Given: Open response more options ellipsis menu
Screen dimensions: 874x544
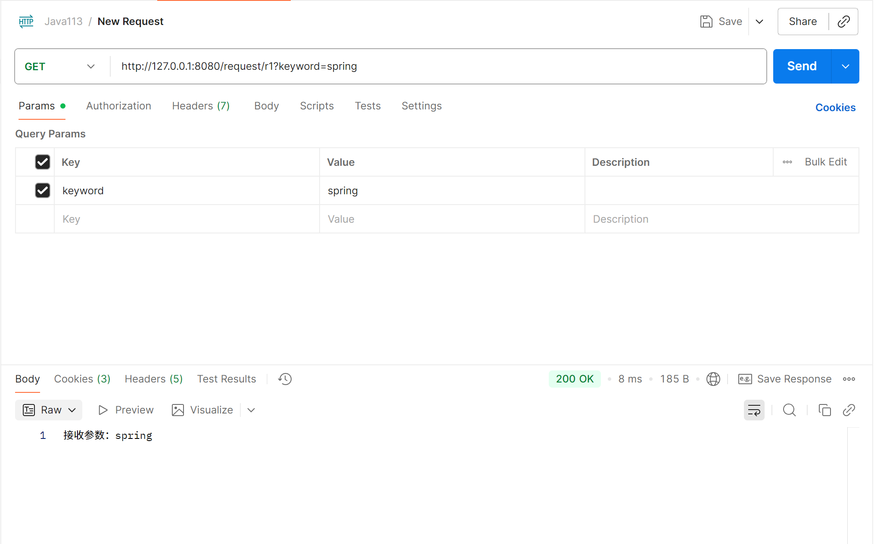Looking at the screenshot, I should (x=849, y=379).
